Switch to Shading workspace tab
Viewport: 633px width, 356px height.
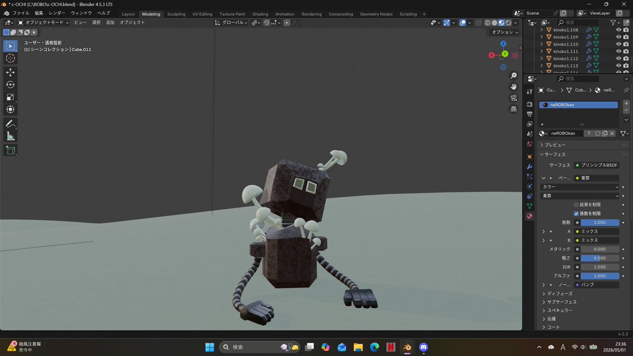point(260,14)
